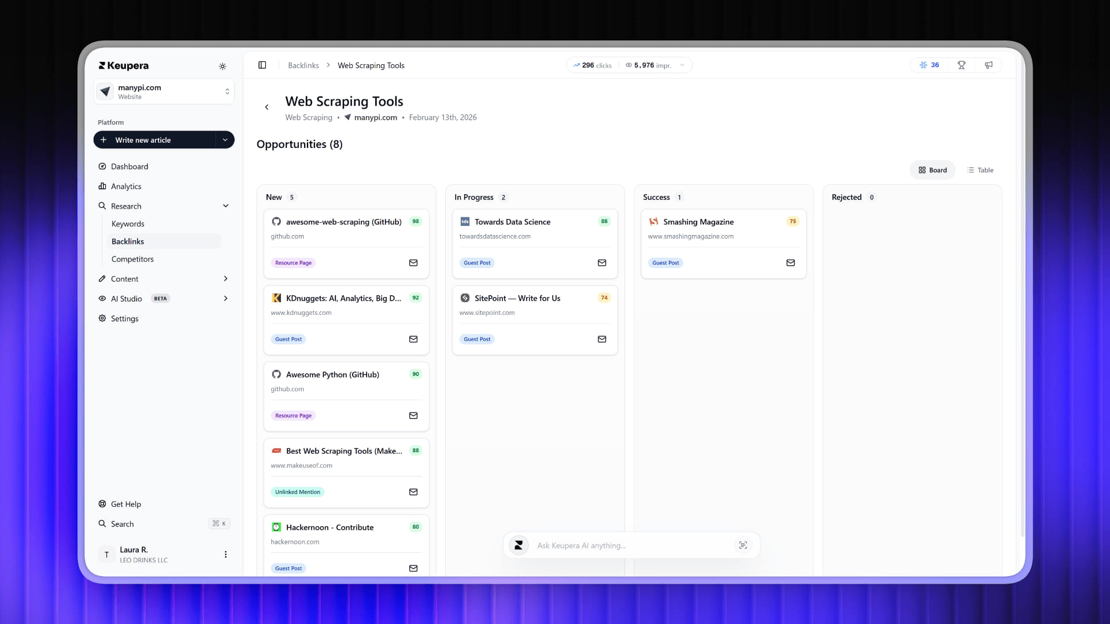Viewport: 1110px width, 624px height.
Task: Click mail icon on Smashing Magazine card
Action: [x=790, y=263]
